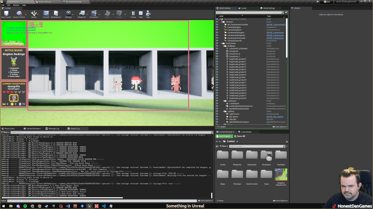Click Save All in the Content Browser
Screen dimensions: 373x209
240,136
